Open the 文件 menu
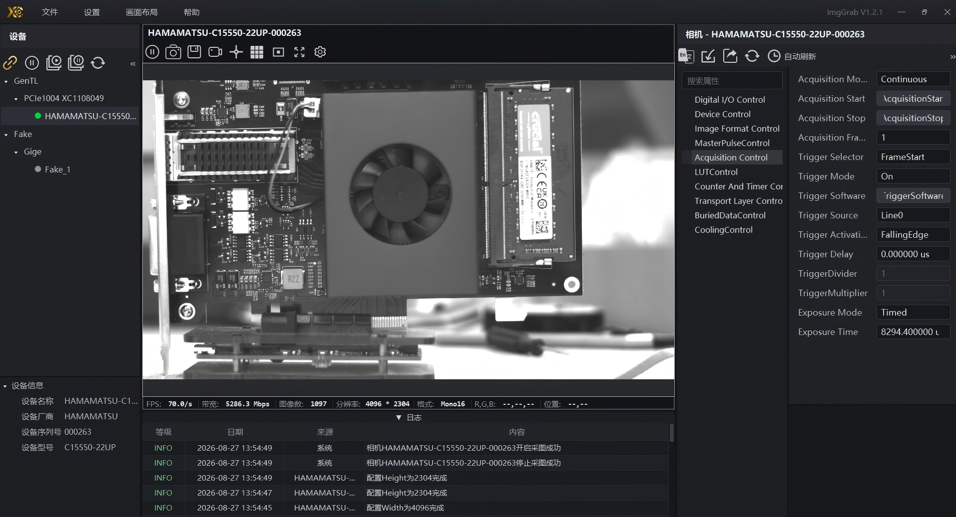The height and width of the screenshot is (517, 956). (x=50, y=12)
